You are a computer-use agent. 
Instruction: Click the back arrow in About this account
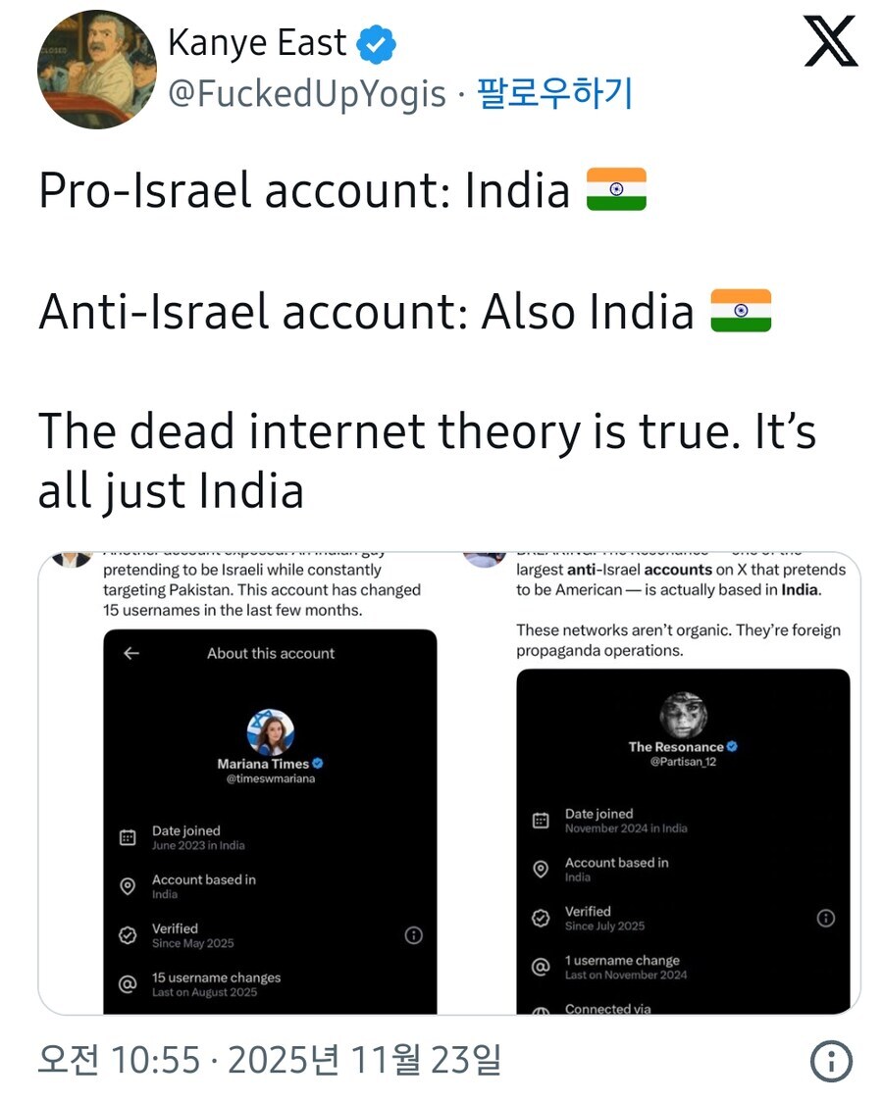point(131,654)
